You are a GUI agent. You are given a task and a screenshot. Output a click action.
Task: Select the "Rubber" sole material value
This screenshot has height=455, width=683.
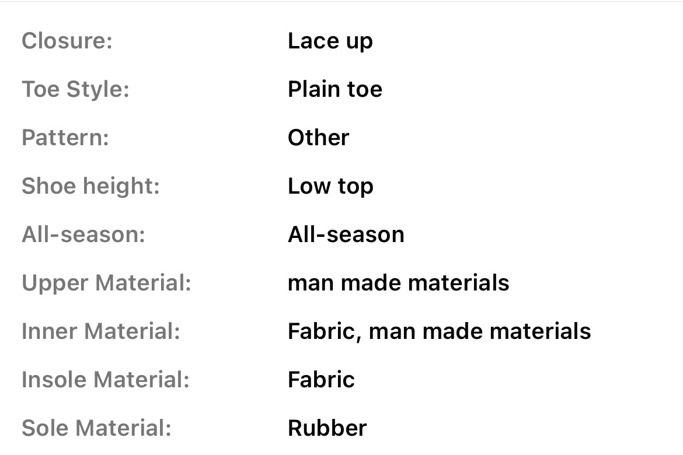(327, 429)
